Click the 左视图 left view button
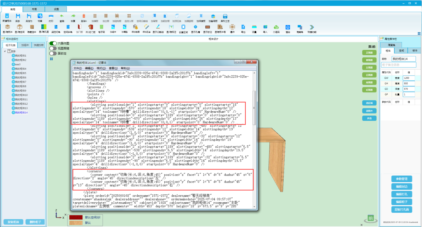This screenshot has height=227, width=422. [x=369, y=68]
